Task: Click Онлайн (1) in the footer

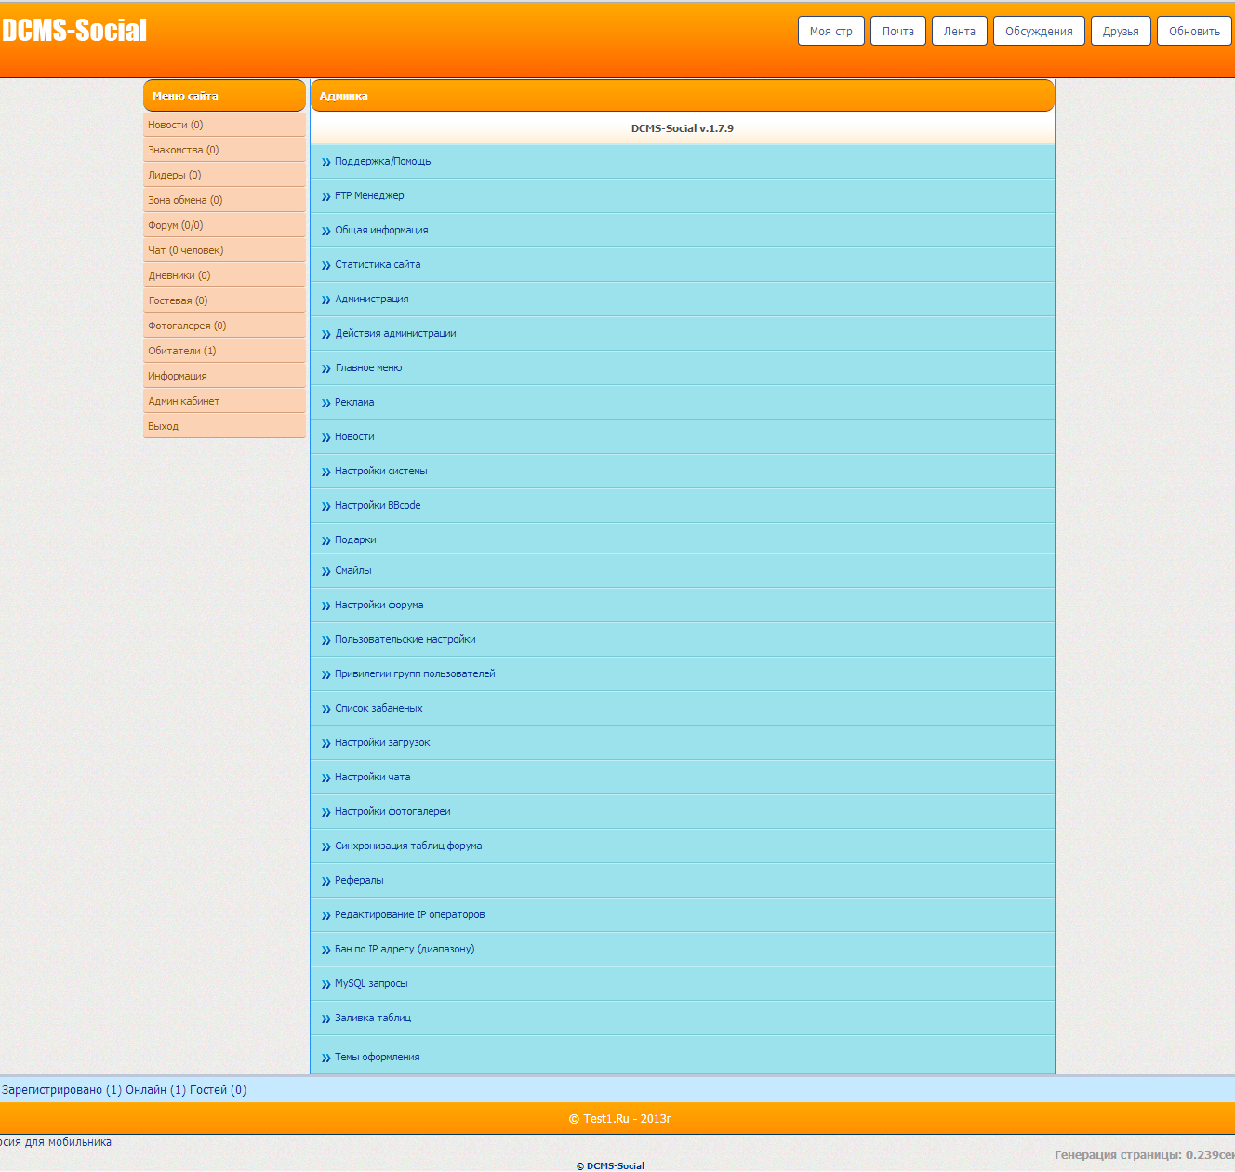Action: pos(155,1089)
